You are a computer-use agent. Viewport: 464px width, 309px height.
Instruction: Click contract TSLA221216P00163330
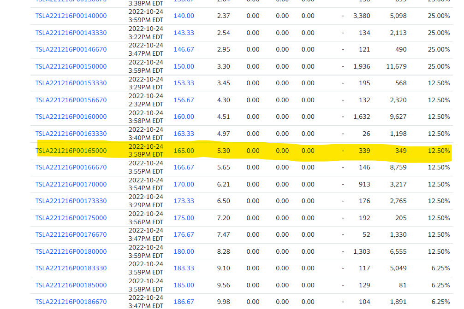[x=71, y=134]
